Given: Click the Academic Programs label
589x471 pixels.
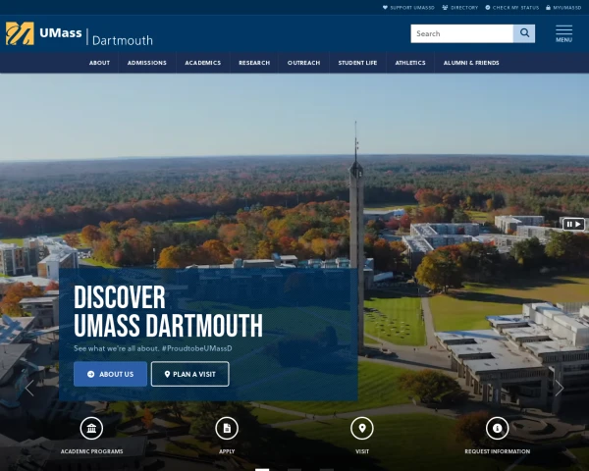Looking at the screenshot, I should 91,451.
